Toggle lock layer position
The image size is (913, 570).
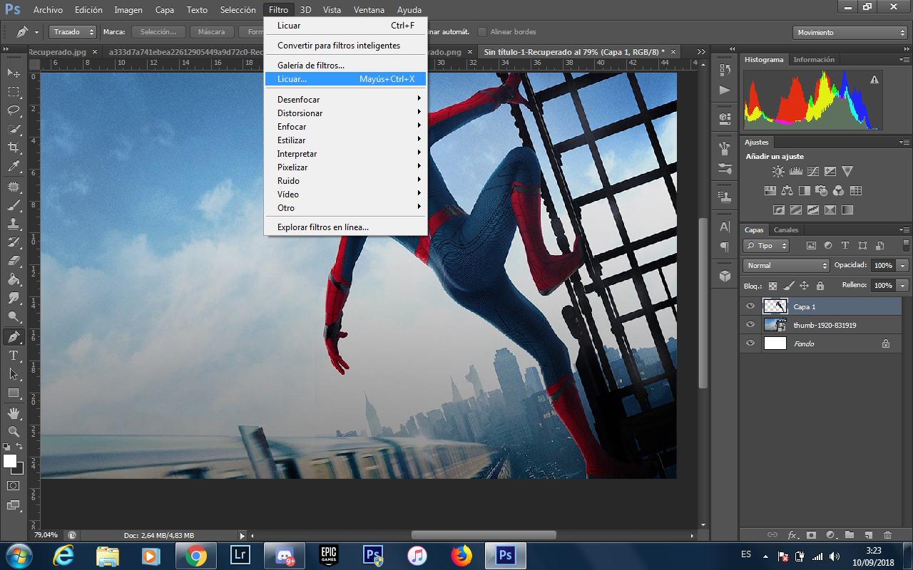[x=804, y=286]
